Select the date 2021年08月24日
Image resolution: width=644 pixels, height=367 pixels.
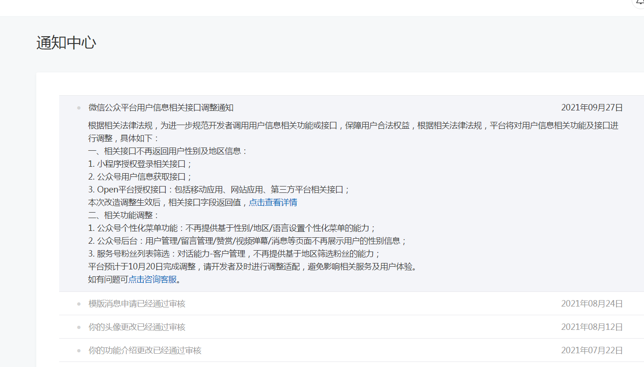click(592, 304)
